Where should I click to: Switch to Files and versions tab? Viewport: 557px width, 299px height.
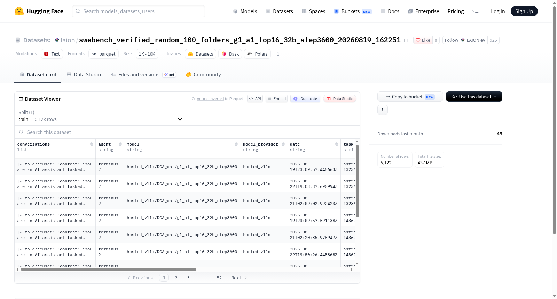point(143,75)
